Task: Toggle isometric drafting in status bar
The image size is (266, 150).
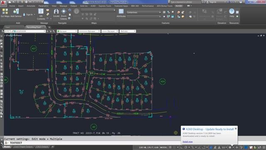Action: 192,147
